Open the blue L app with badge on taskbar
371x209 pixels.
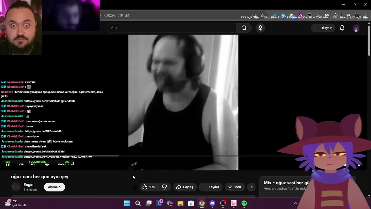pyautogui.click(x=159, y=203)
